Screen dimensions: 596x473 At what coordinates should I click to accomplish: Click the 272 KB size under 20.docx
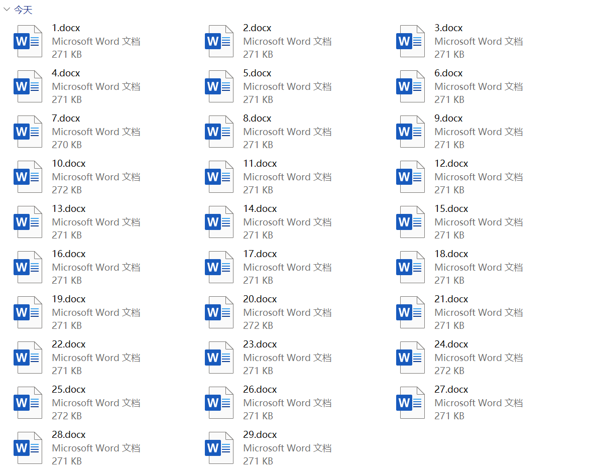tap(258, 326)
